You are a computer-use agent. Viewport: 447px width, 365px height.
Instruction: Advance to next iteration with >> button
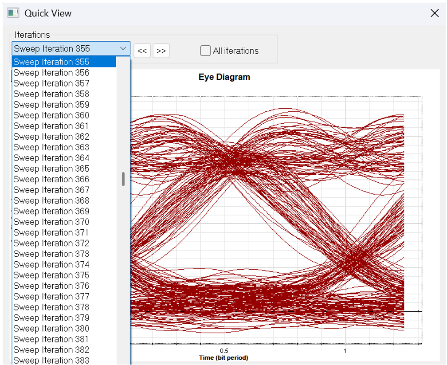tap(161, 51)
